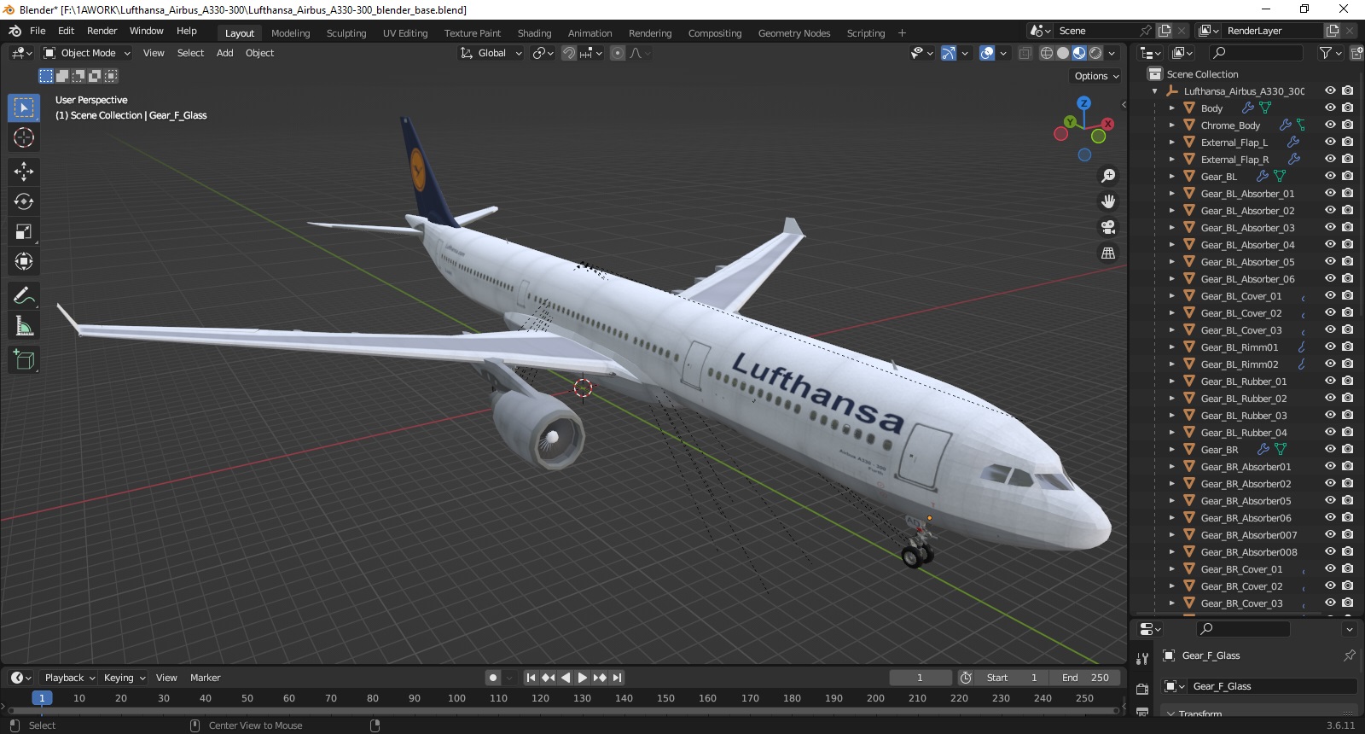This screenshot has width=1365, height=734.
Task: Switch to solid viewport shading
Action: point(1063,53)
